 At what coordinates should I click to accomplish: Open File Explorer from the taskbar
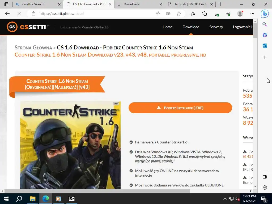point(32,199)
